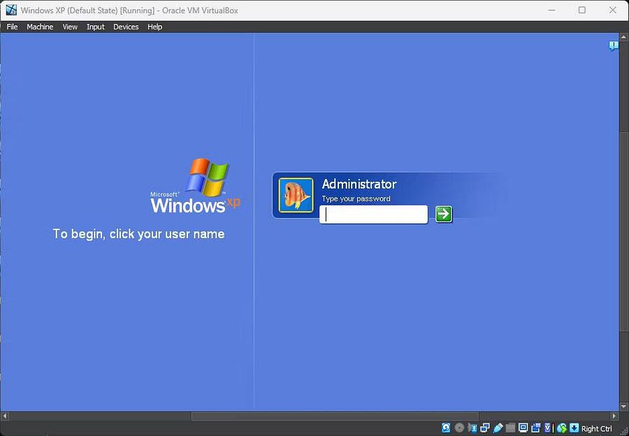Open the shared folders status icon

tap(510, 428)
